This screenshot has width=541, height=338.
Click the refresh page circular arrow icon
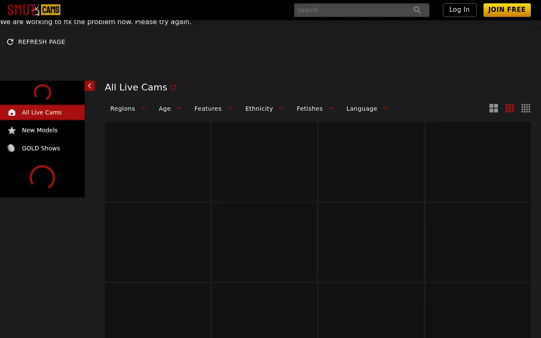tap(10, 42)
